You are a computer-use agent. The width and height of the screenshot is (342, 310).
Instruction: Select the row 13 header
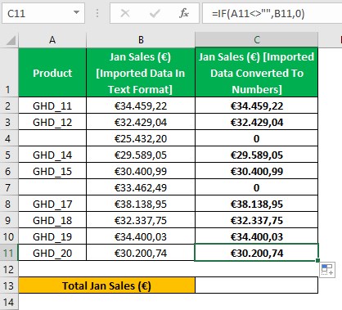click(x=9, y=285)
